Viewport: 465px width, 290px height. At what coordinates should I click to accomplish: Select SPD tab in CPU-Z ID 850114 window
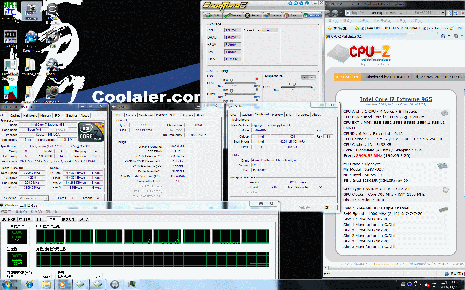(57, 115)
